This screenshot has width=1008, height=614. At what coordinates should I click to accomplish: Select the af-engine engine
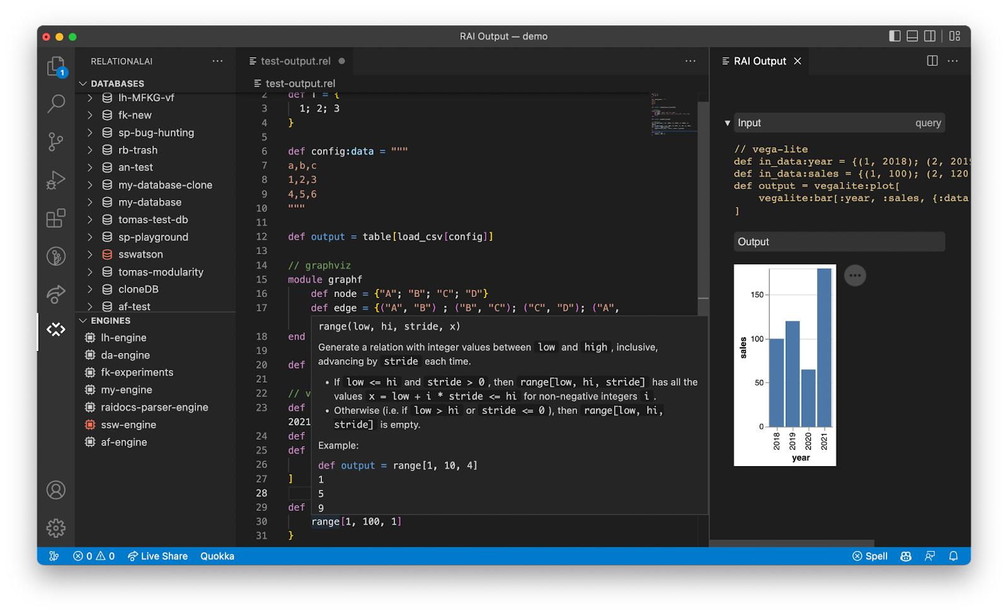tap(124, 442)
